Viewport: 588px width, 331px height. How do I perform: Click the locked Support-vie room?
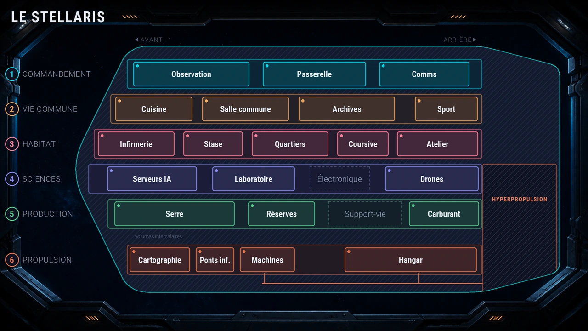click(365, 214)
